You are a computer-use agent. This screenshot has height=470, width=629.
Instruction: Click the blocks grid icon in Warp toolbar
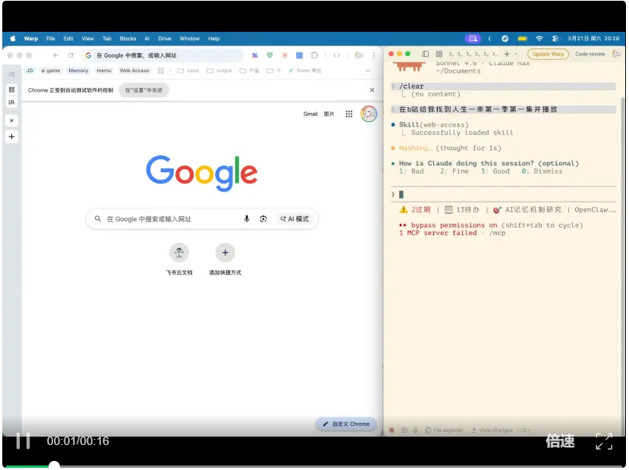tap(439, 54)
